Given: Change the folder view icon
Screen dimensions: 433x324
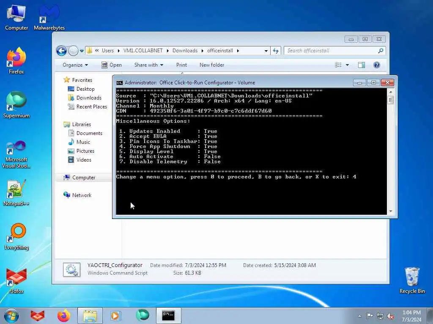Looking at the screenshot, I should click(338, 65).
